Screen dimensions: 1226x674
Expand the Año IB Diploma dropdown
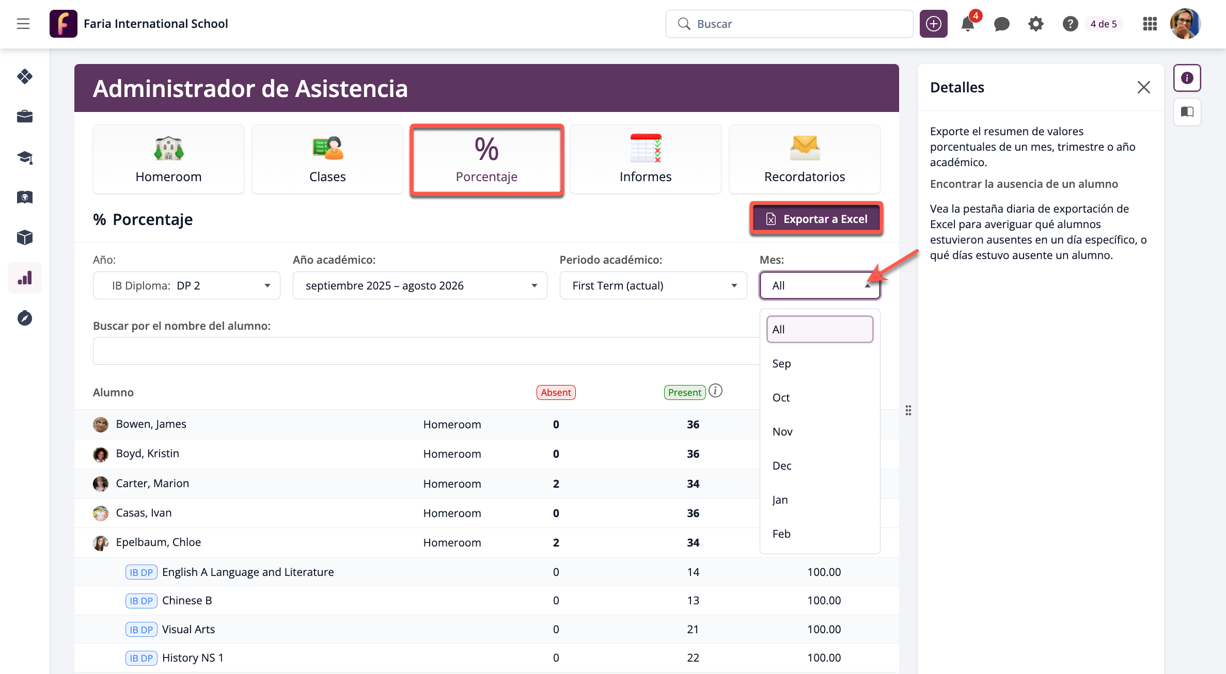(186, 285)
